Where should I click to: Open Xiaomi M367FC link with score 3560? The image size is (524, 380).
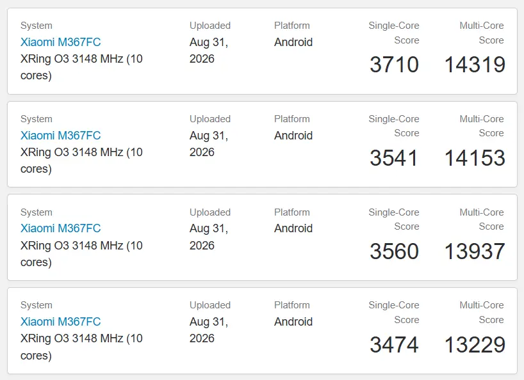coord(60,228)
